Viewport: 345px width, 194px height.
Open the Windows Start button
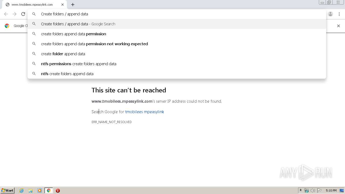tap(8, 190)
